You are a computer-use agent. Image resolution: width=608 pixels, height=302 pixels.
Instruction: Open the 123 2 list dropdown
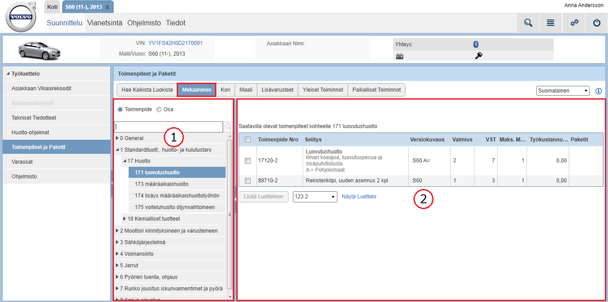click(x=315, y=197)
